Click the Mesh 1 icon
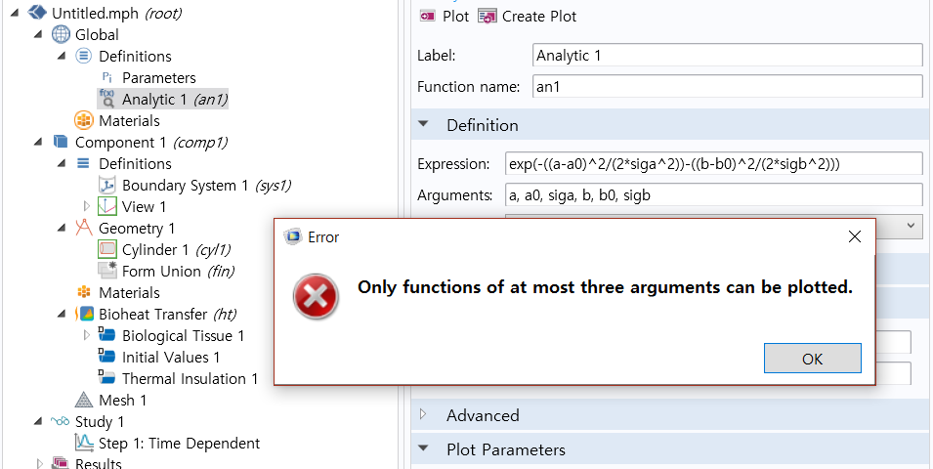The image size is (933, 469). point(85,401)
